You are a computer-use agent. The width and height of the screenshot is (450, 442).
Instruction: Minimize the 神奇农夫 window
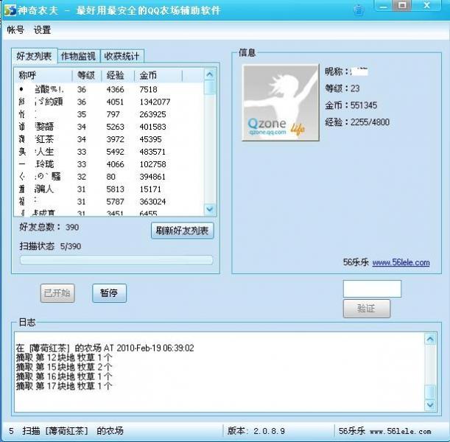tap(384, 6)
